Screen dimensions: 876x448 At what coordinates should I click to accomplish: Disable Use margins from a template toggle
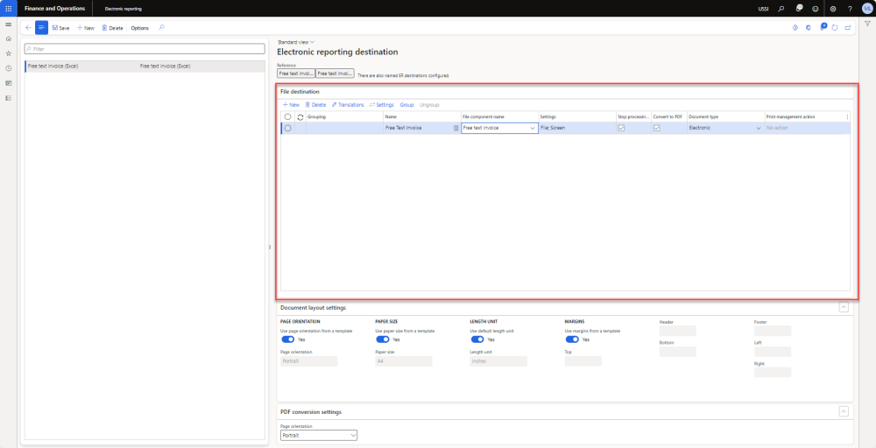(573, 339)
